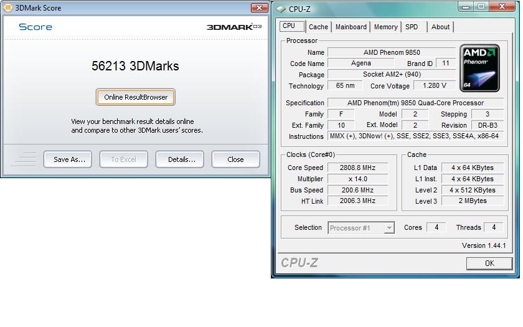This screenshot has width=523, height=327.
Task: Click the Specification Quad-Core Processor field
Action: (415, 103)
